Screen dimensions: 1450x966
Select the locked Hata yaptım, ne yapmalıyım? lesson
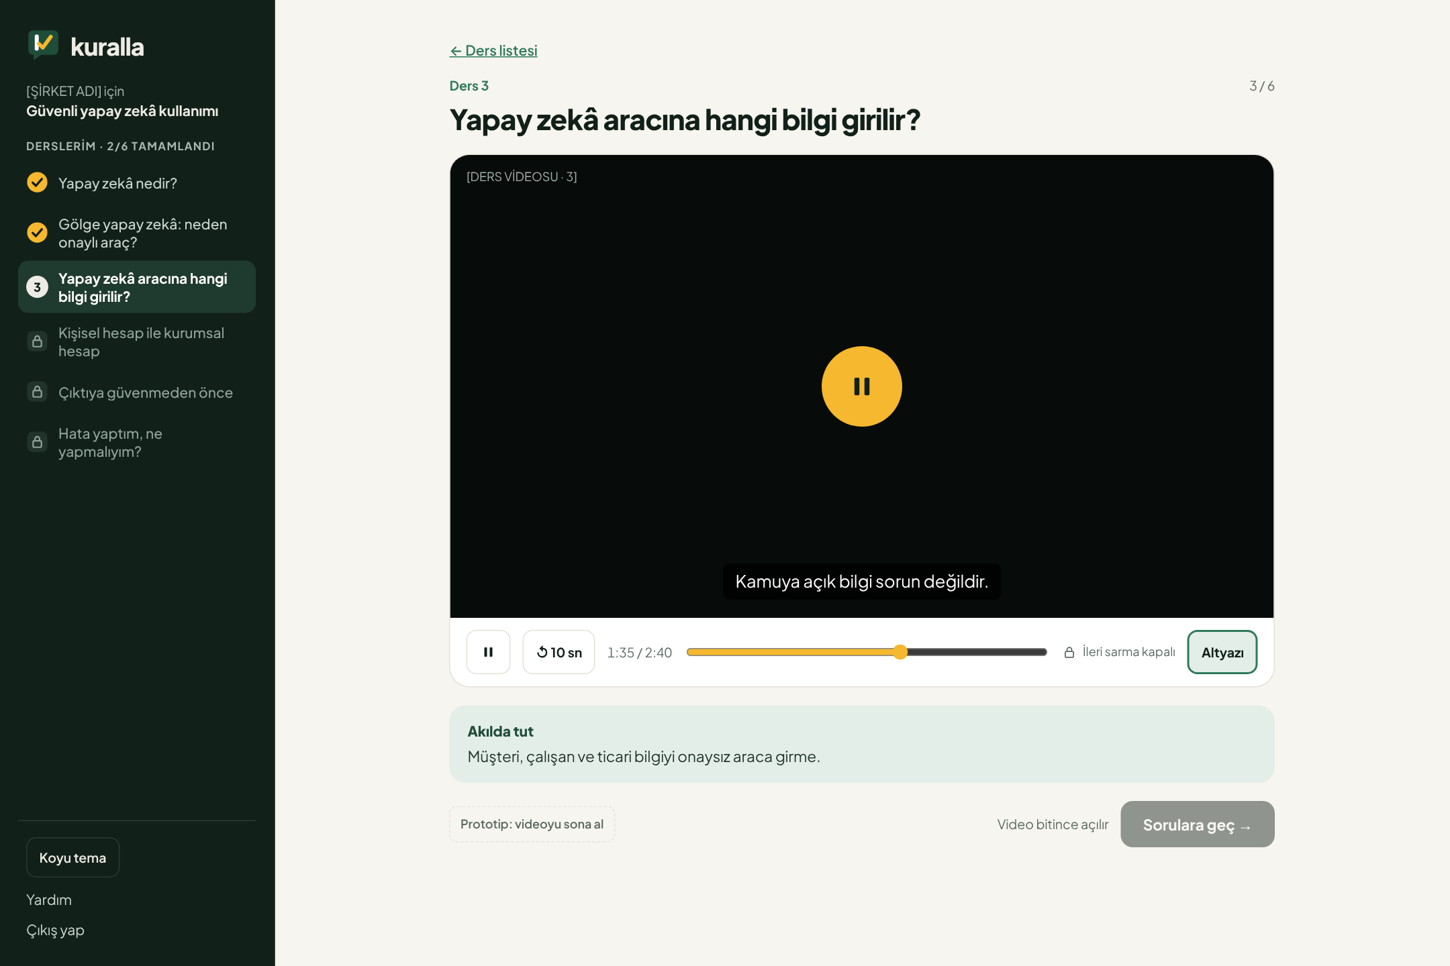[x=137, y=442]
